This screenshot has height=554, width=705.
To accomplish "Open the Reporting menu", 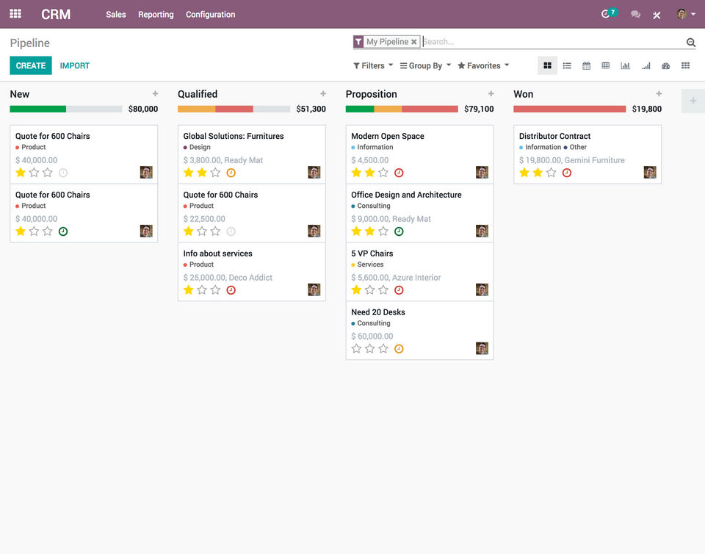I will tap(156, 15).
